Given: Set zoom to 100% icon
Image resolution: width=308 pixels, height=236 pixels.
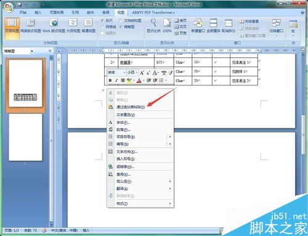Looking at the screenshot, I should tap(167, 25).
